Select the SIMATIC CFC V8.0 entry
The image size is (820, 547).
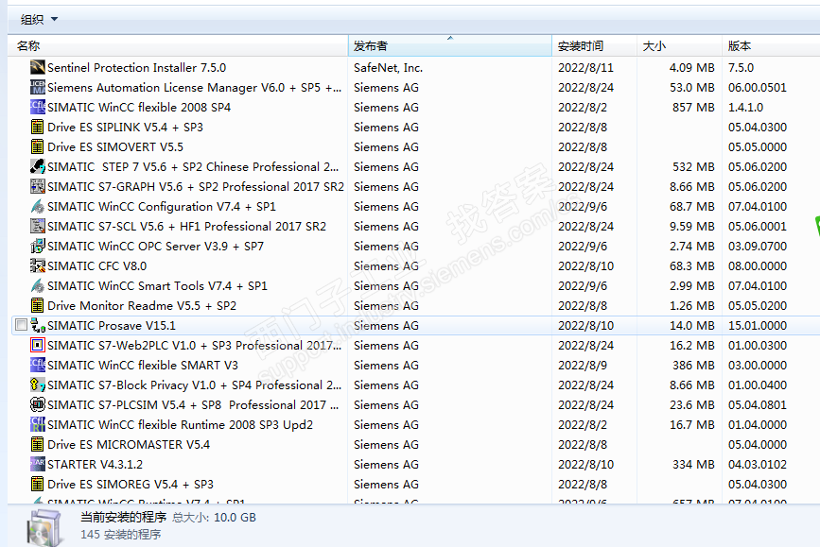coord(96,265)
